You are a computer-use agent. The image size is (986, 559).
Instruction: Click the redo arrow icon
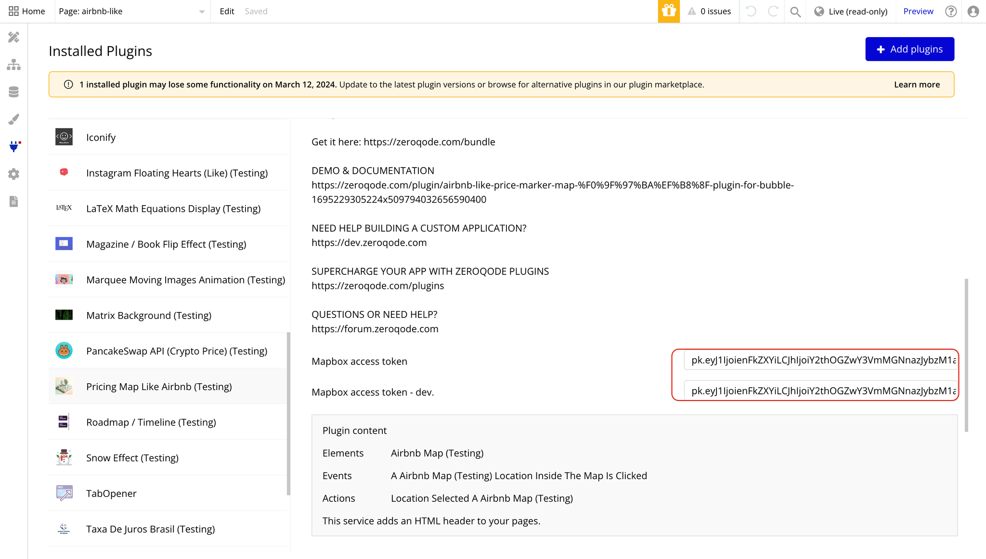773,11
